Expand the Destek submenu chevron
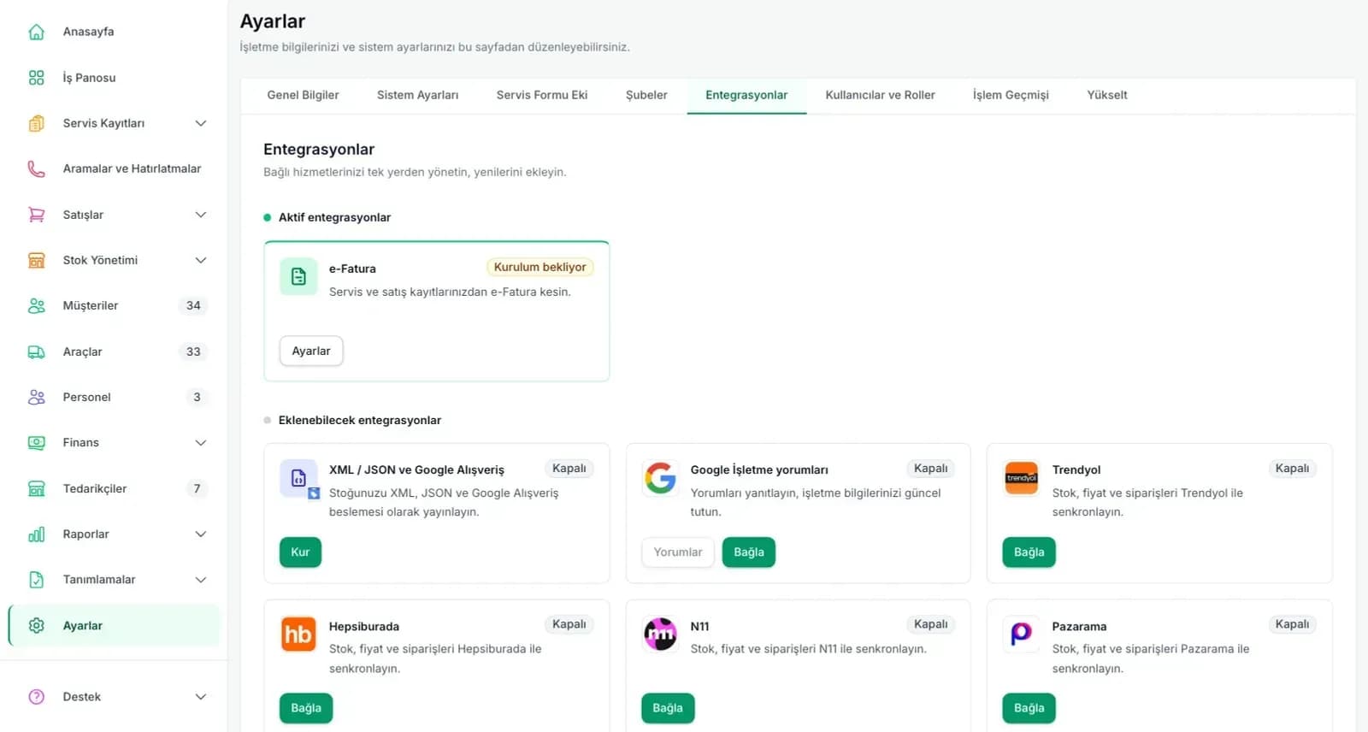This screenshot has width=1368, height=732. pyautogui.click(x=201, y=696)
